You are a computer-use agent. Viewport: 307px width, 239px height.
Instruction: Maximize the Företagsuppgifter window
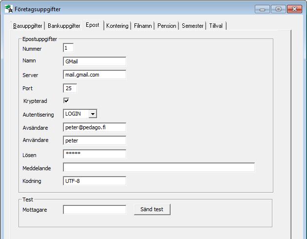[x=278, y=9]
